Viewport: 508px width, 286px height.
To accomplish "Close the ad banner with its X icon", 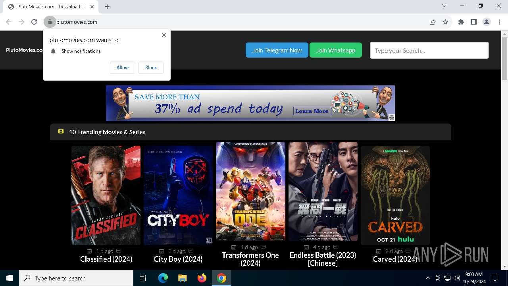I will coord(392,118).
